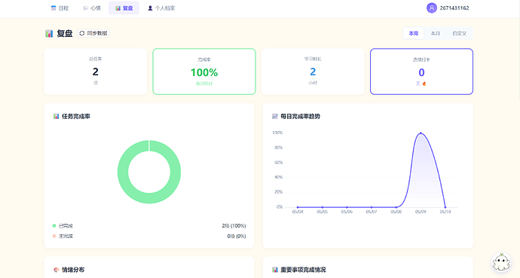Open the ghost mascot assistant
Image resolution: width=520 pixels, height=278 pixels.
pyautogui.click(x=501, y=262)
